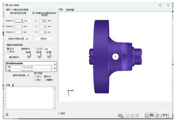Click rotate about X axis icon
The width and height of the screenshot is (176, 123).
point(29,57)
